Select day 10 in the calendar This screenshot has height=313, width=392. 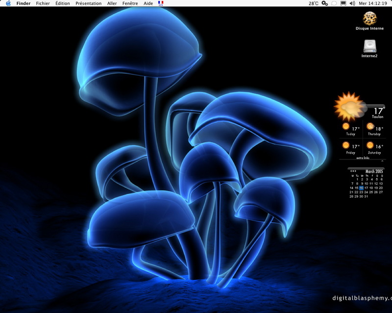366,183
